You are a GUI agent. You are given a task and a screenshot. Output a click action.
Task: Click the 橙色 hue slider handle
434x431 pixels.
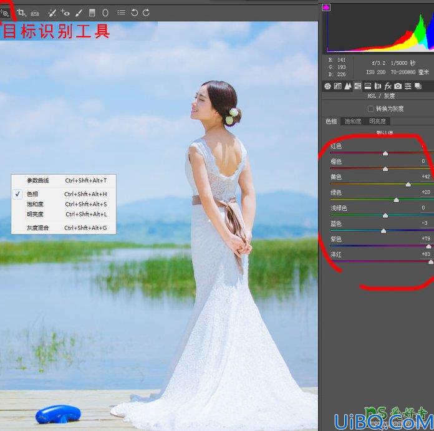point(385,169)
